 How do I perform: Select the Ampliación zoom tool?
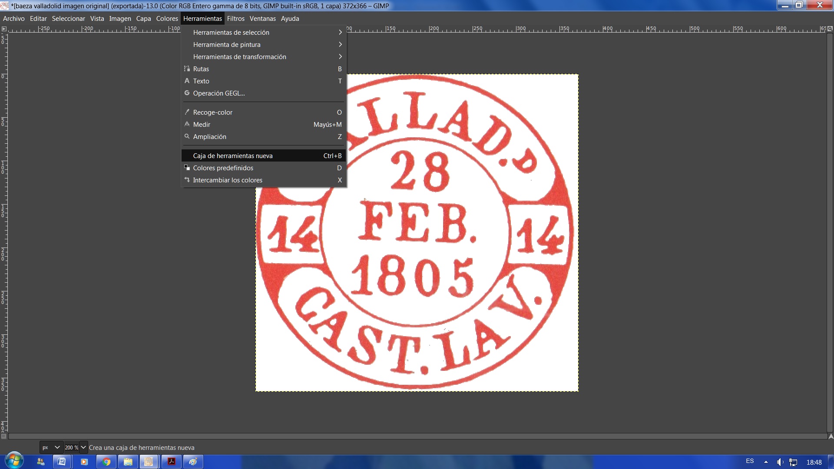click(264, 137)
